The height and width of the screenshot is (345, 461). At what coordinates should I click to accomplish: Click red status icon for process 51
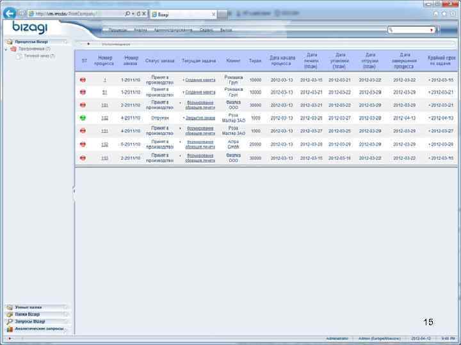pyautogui.click(x=83, y=92)
